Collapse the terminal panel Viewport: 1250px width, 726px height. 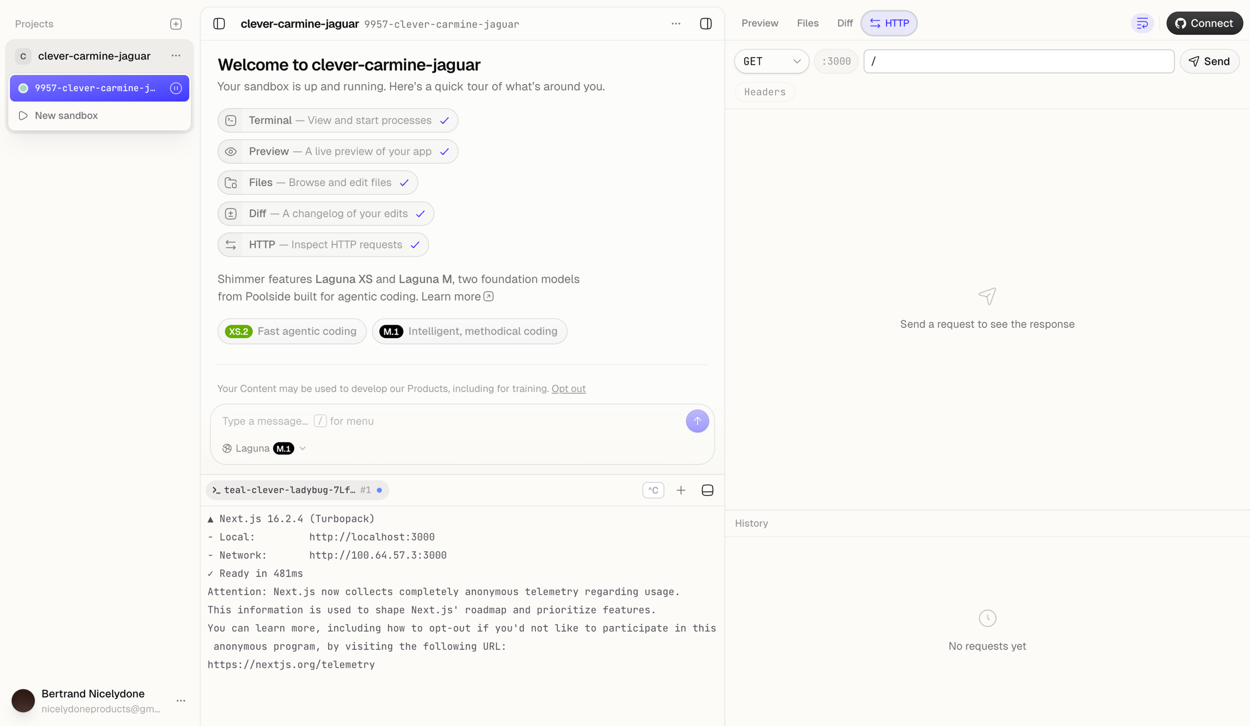pos(707,490)
